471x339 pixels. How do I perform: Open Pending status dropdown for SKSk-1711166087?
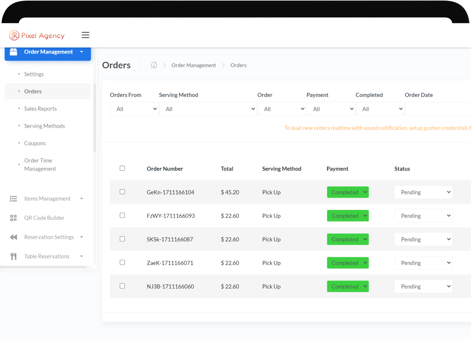coord(423,239)
